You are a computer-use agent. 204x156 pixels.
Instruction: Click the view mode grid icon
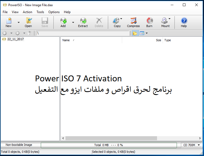142,33
